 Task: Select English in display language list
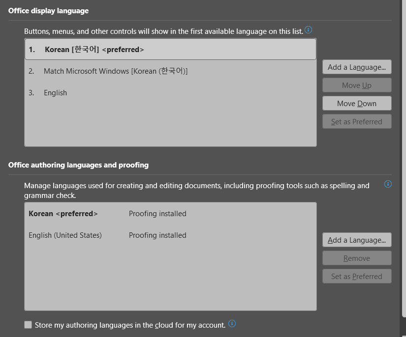170,93
